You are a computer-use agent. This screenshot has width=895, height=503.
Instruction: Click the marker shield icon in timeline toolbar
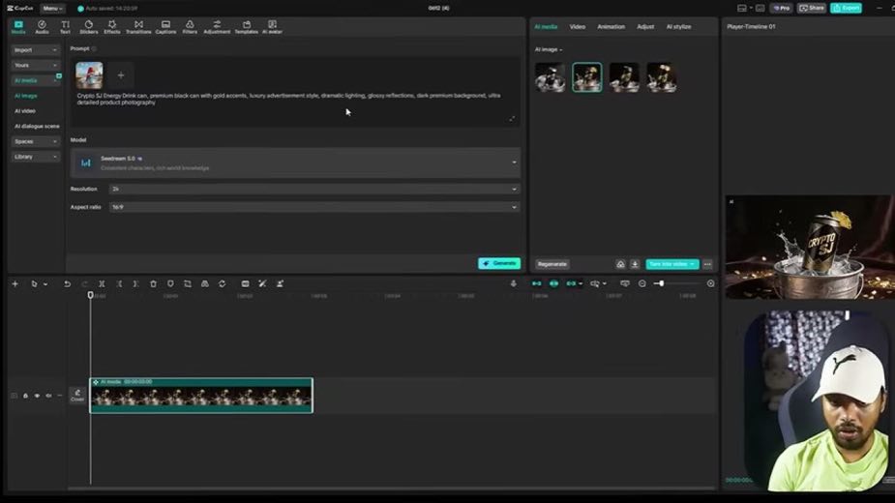pos(170,283)
